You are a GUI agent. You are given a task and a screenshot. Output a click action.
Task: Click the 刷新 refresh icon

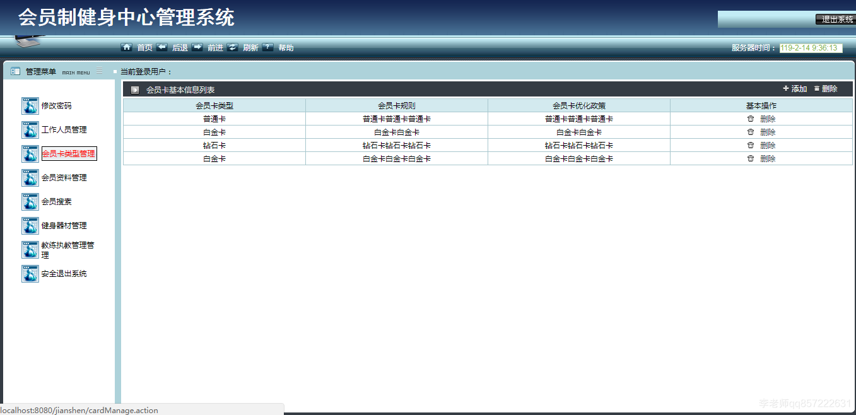[x=233, y=47]
